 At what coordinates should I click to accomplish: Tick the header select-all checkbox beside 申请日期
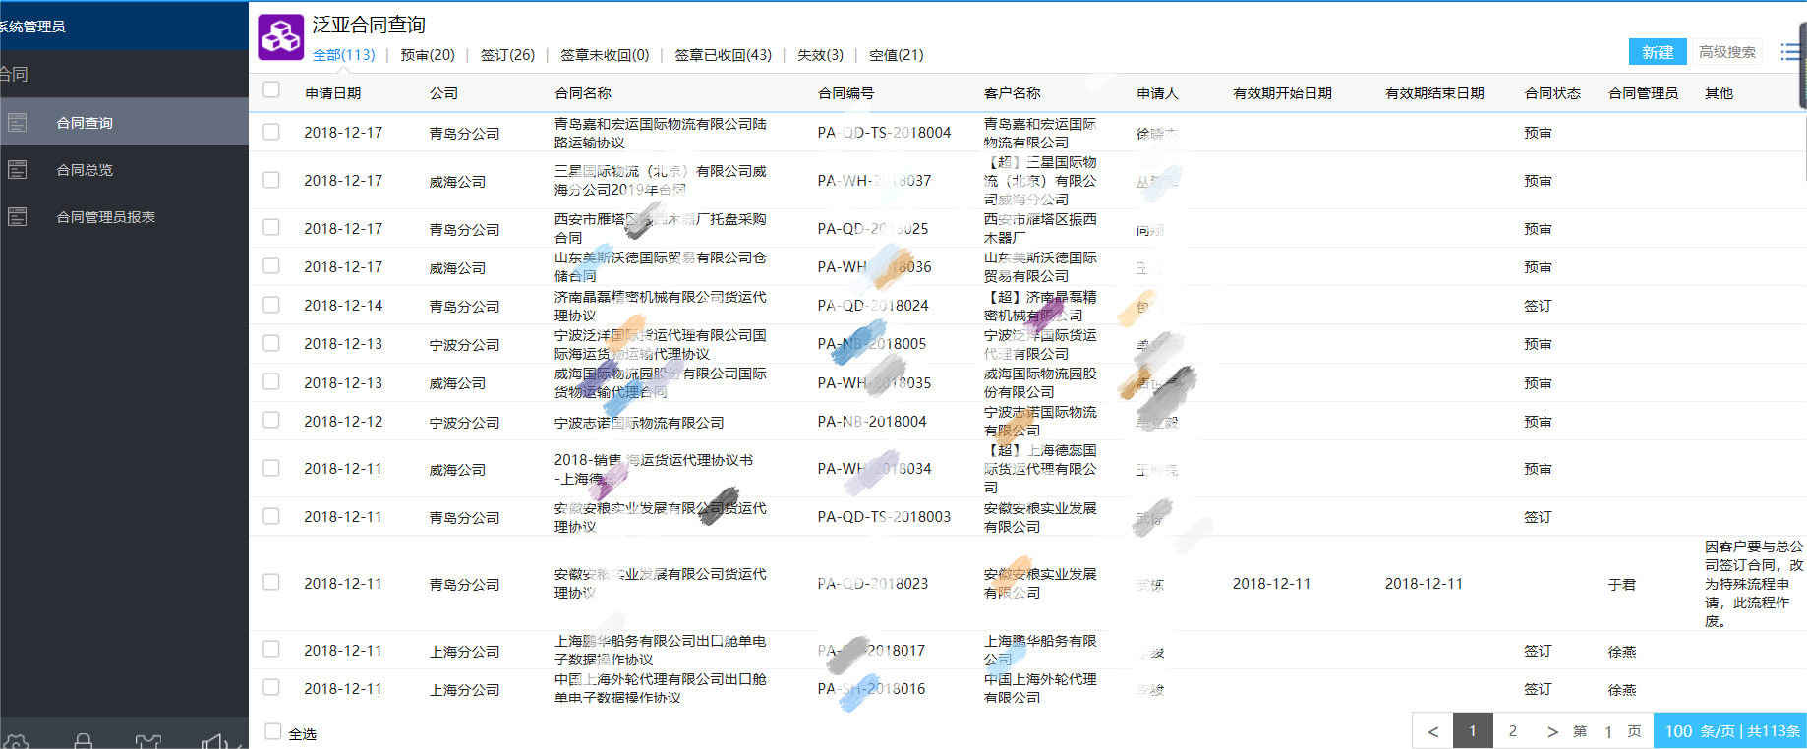click(x=271, y=90)
